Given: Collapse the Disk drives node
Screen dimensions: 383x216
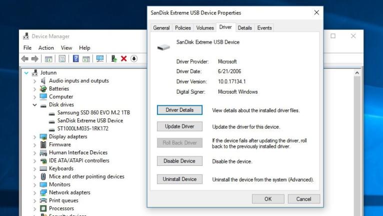Looking at the screenshot, I should (x=34, y=105).
